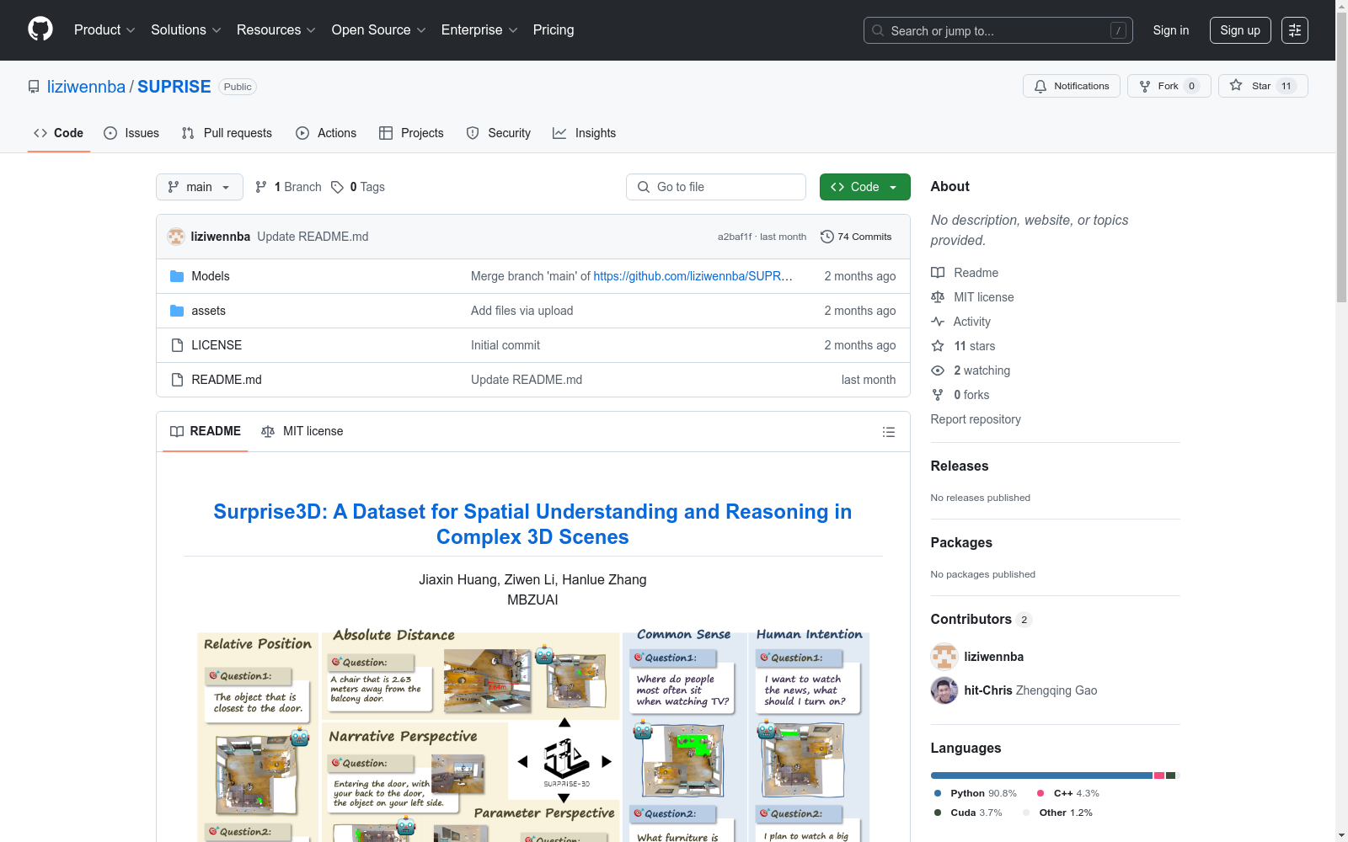Select the MIT license tab
Image resolution: width=1348 pixels, height=842 pixels.
302,431
